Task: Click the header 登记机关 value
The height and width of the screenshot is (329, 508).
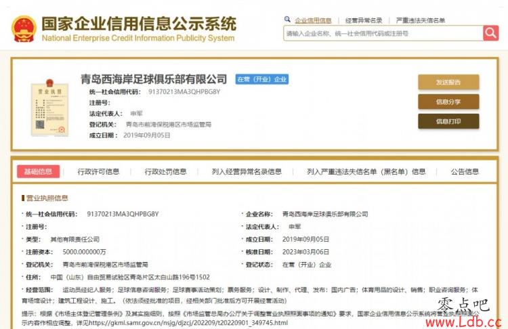Action: point(169,125)
